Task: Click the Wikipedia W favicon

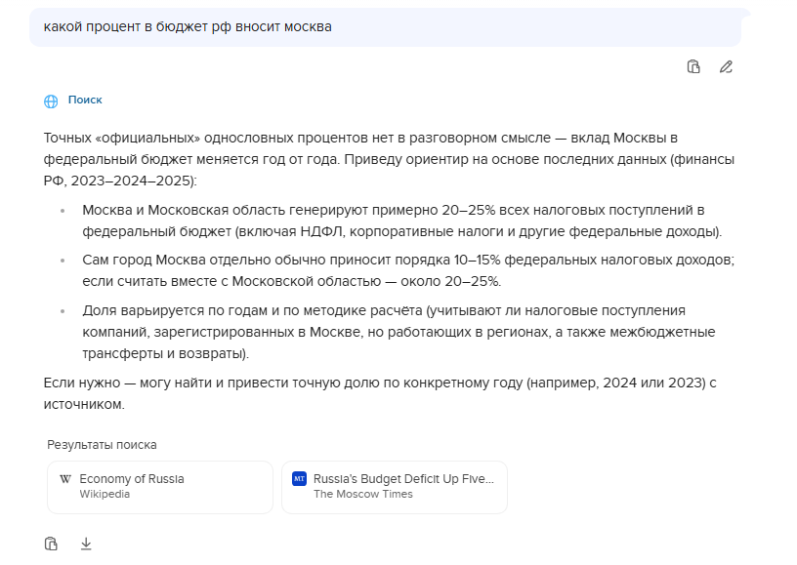Action: click(65, 479)
